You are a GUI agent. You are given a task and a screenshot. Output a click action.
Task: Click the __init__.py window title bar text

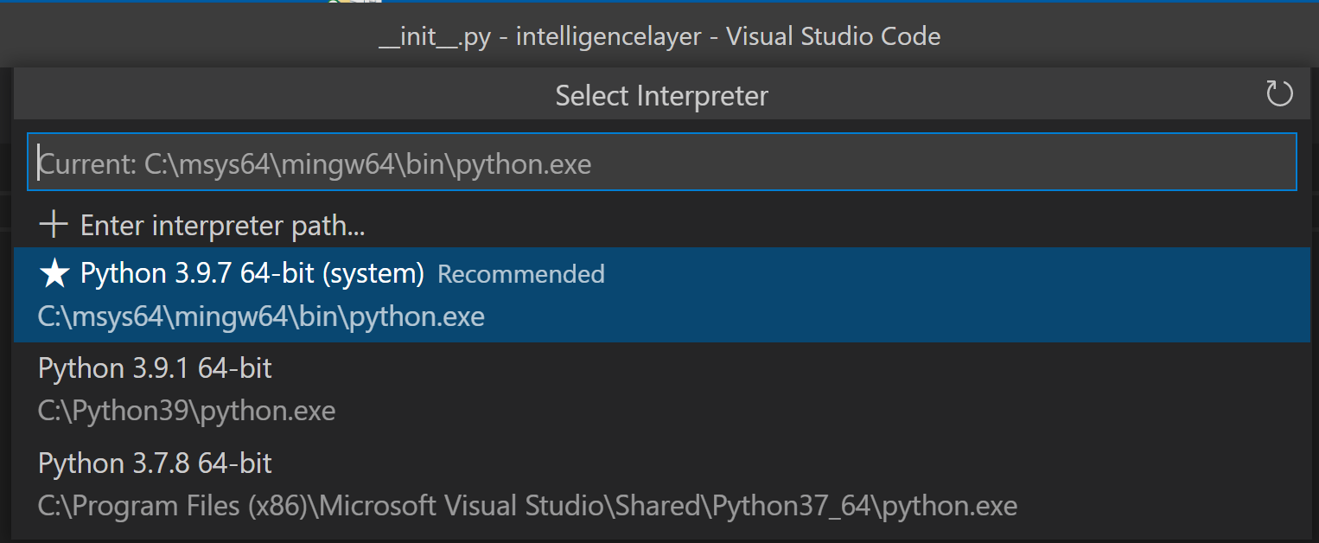tap(659, 36)
